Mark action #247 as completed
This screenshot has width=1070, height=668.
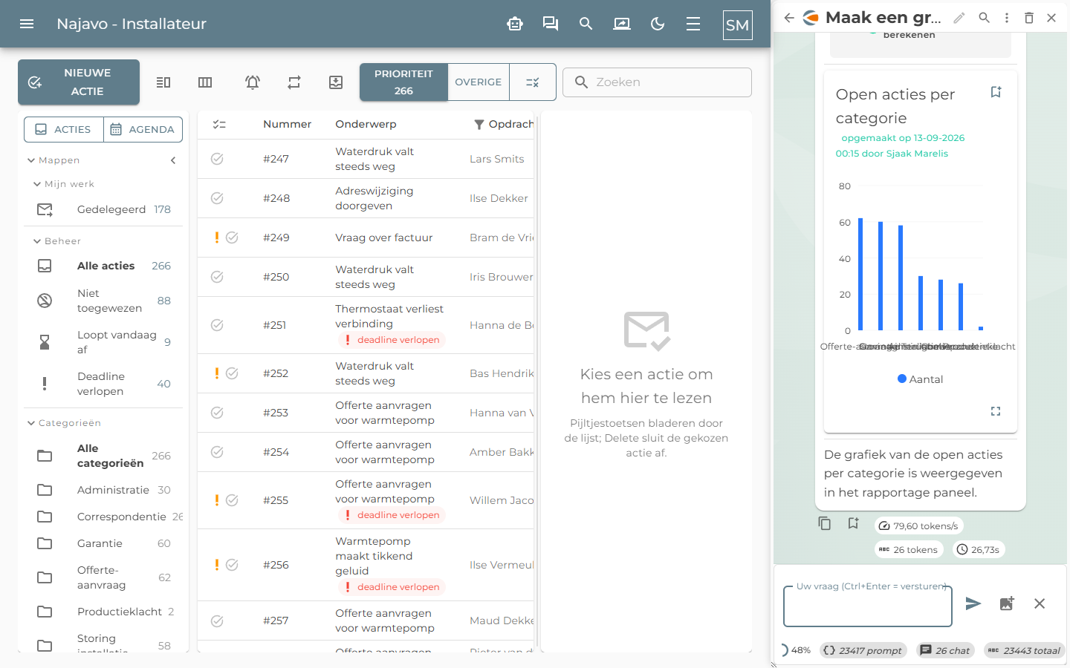217,159
